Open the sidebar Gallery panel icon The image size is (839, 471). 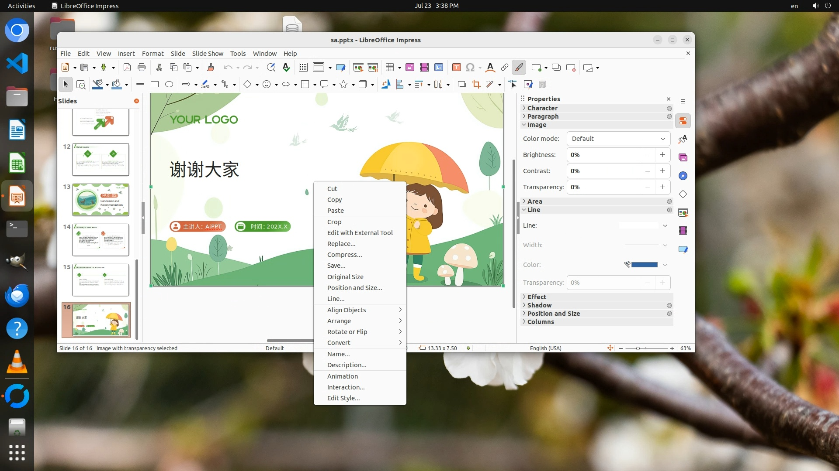[x=683, y=157]
